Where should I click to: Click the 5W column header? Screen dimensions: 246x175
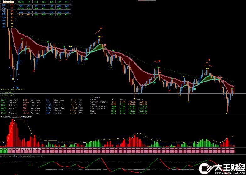click(x=44, y=6)
